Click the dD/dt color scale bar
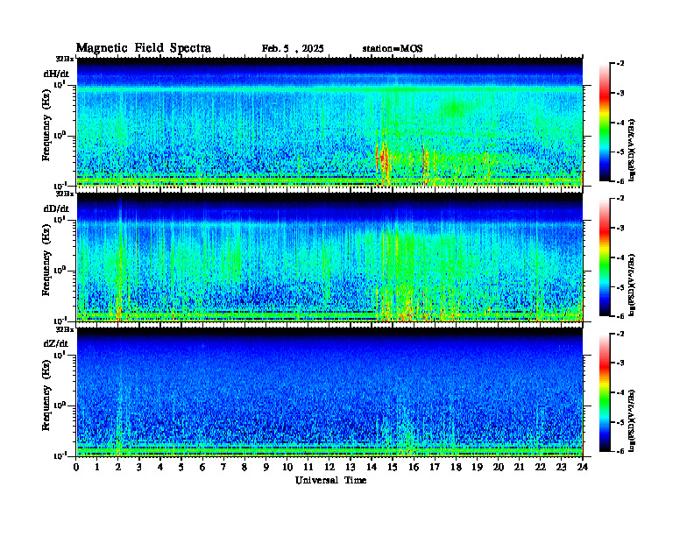The image size is (694, 536). (x=604, y=257)
